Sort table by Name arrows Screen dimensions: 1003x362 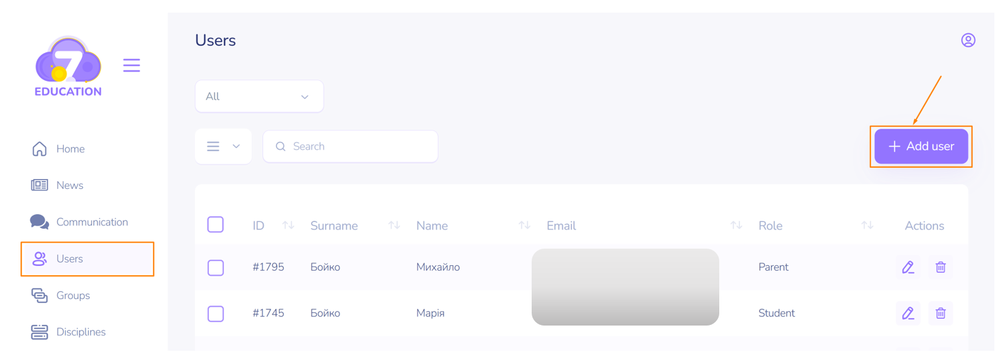tap(524, 225)
